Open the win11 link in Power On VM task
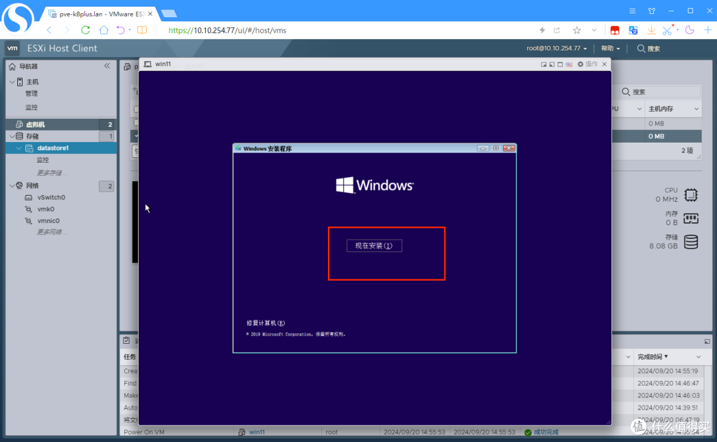Image resolution: width=717 pixels, height=442 pixels. coord(257,432)
